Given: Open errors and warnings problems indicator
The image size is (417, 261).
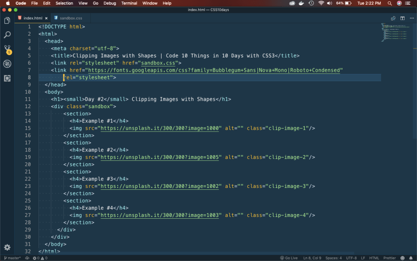Looking at the screenshot, I should coord(40,258).
